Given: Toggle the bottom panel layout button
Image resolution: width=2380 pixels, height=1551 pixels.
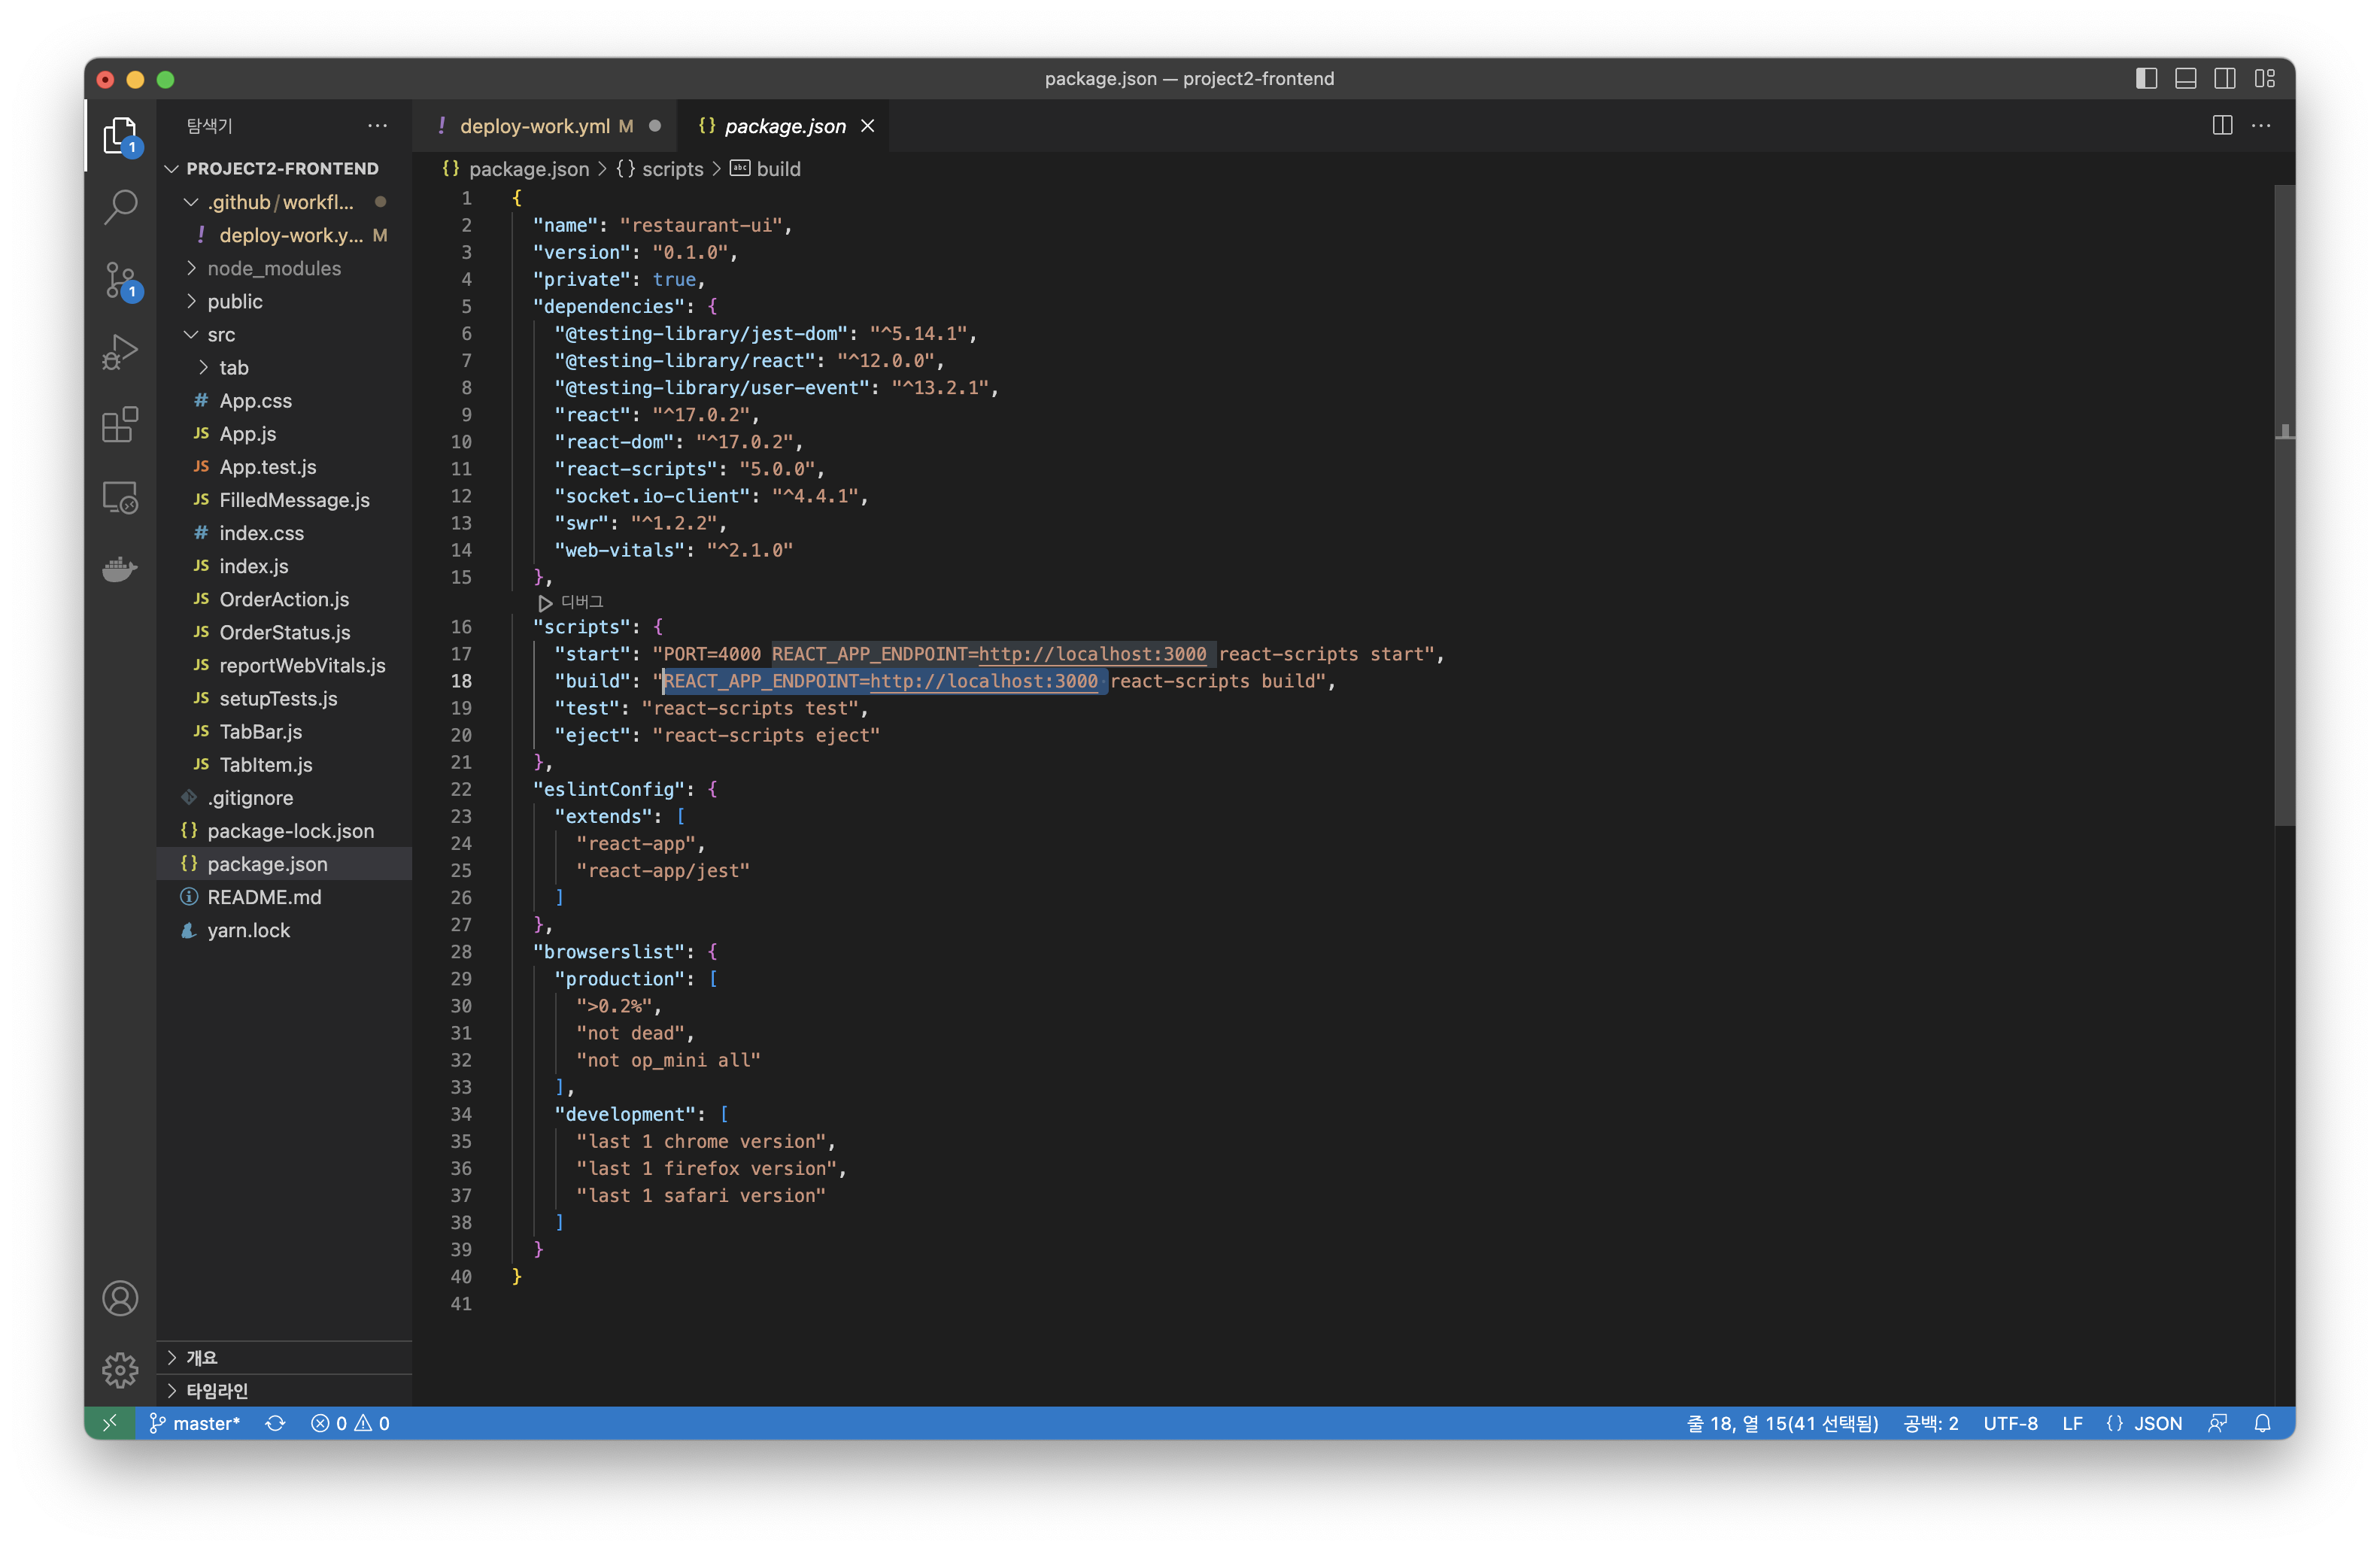Looking at the screenshot, I should (2185, 78).
